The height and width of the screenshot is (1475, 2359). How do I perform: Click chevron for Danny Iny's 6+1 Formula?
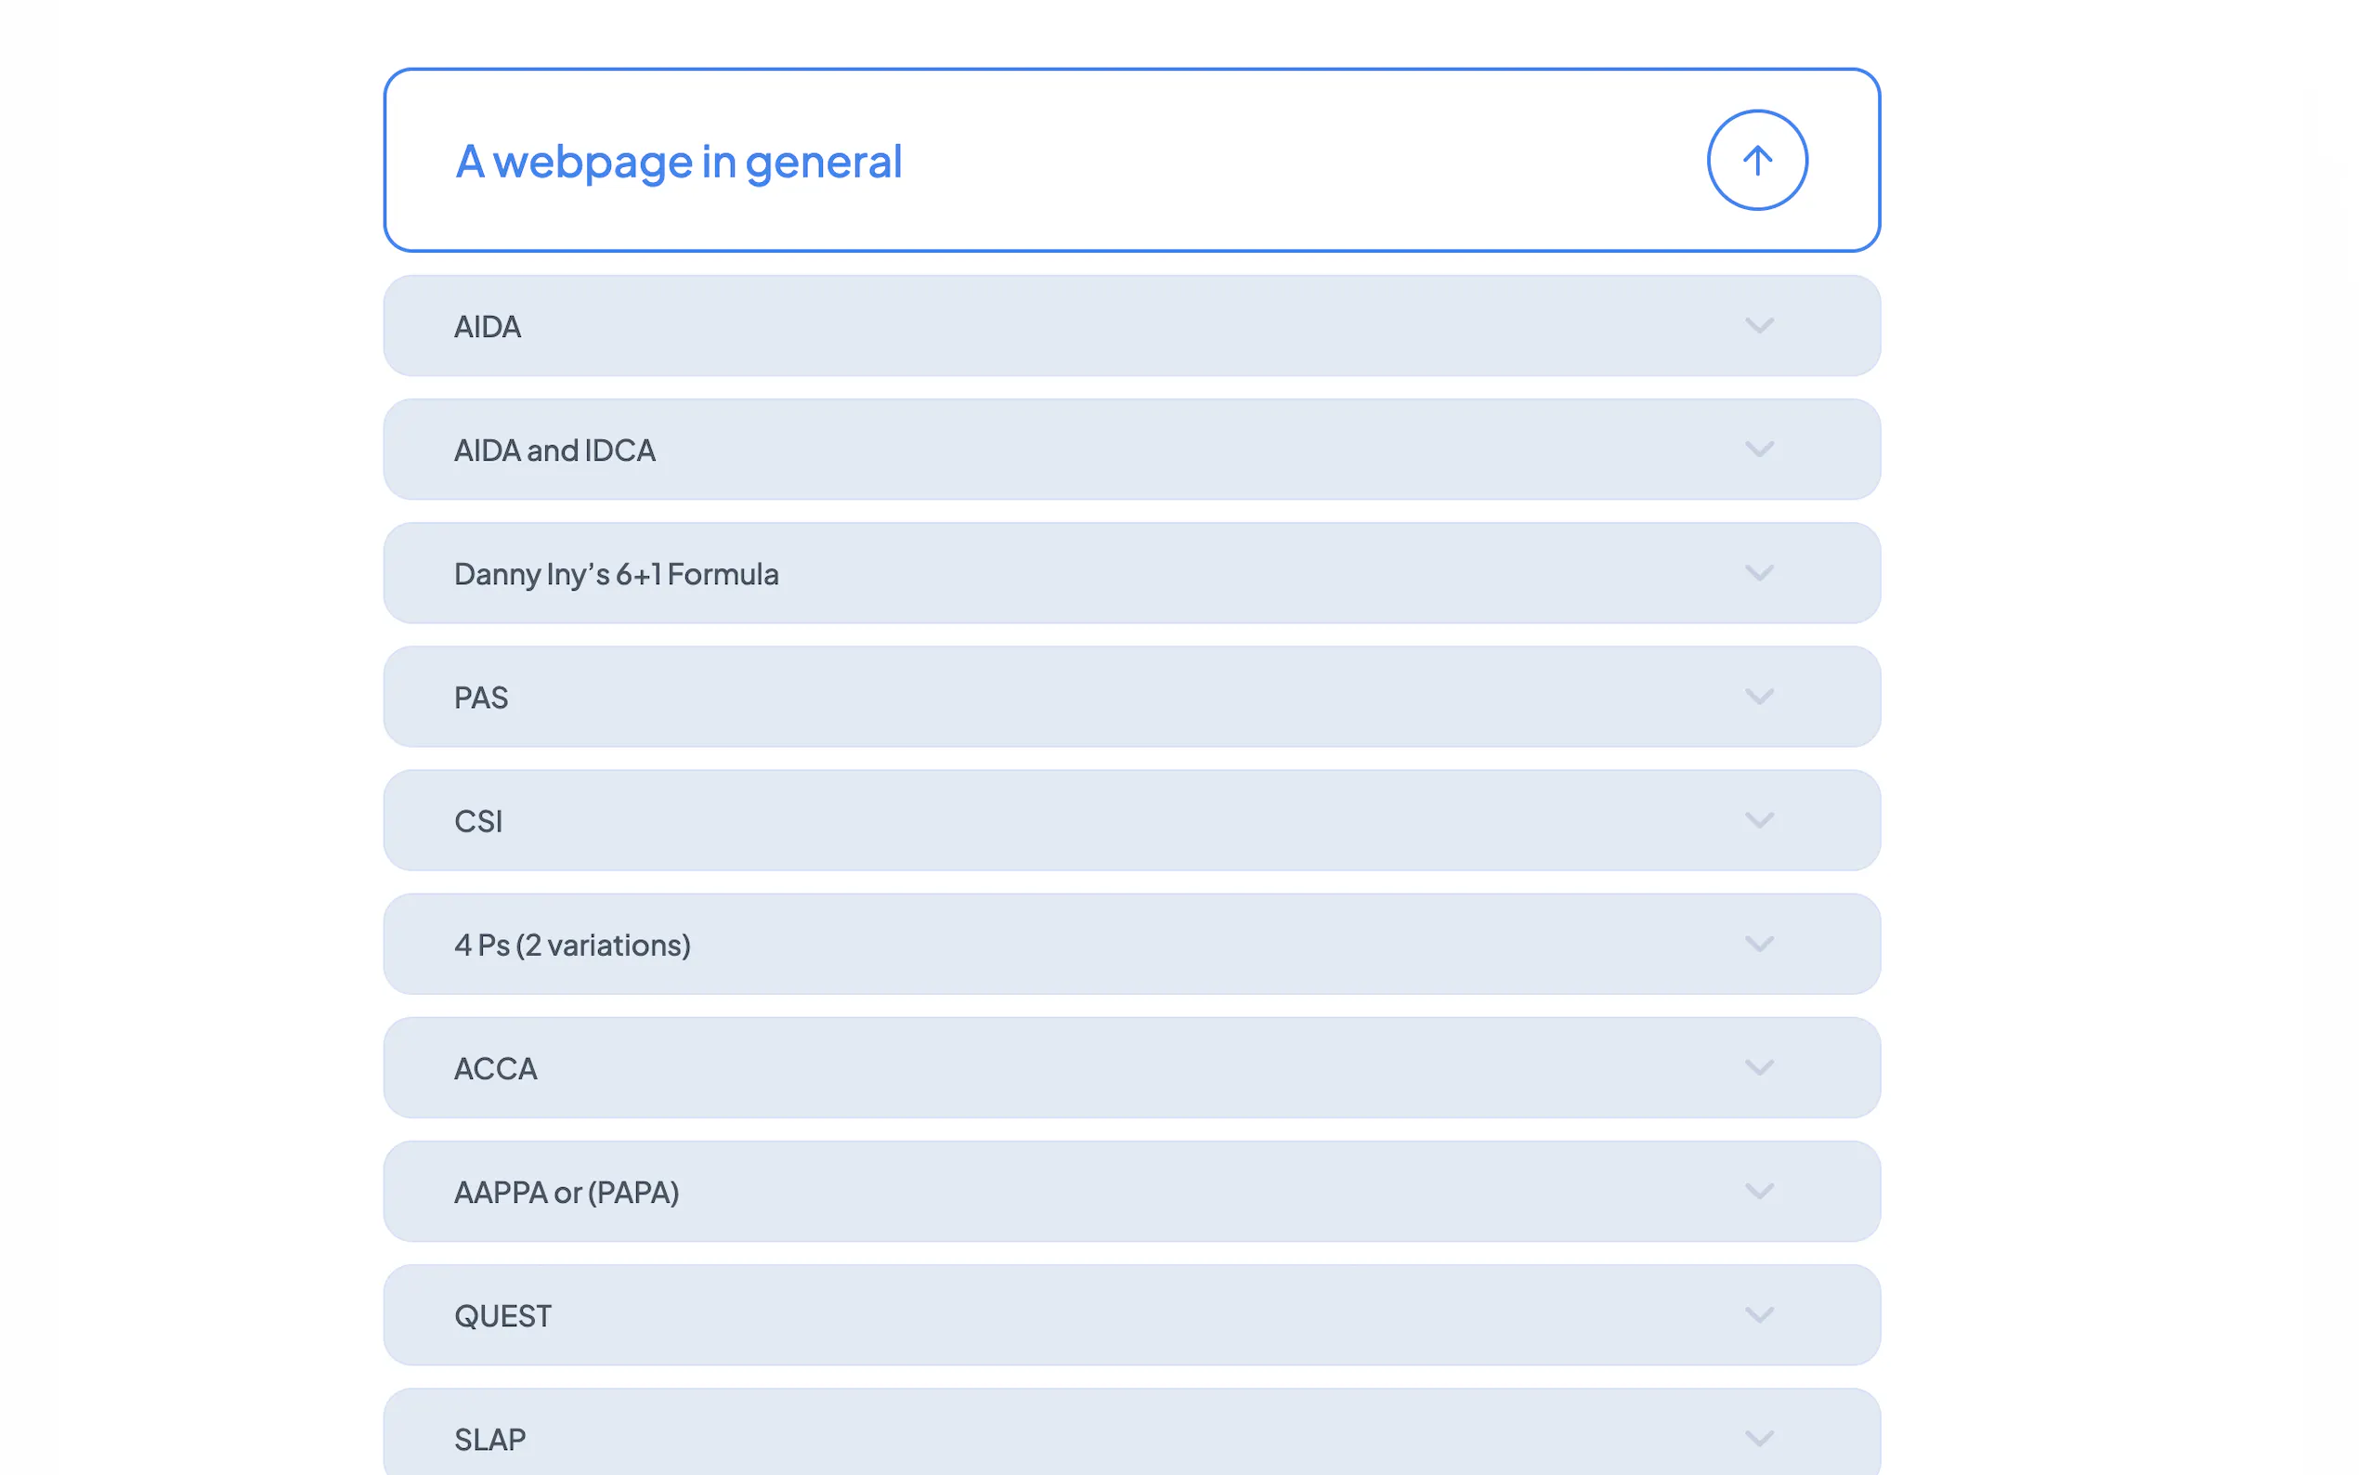click(1758, 574)
